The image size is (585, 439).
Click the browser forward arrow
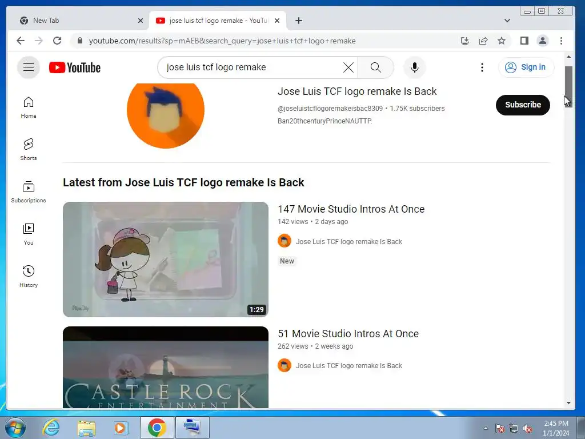[39, 41]
